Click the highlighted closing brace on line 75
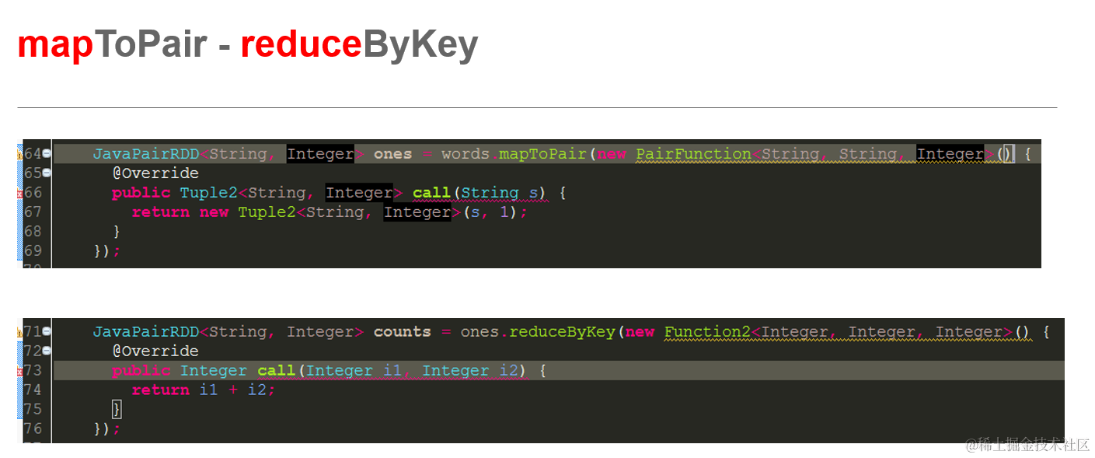 click(117, 410)
